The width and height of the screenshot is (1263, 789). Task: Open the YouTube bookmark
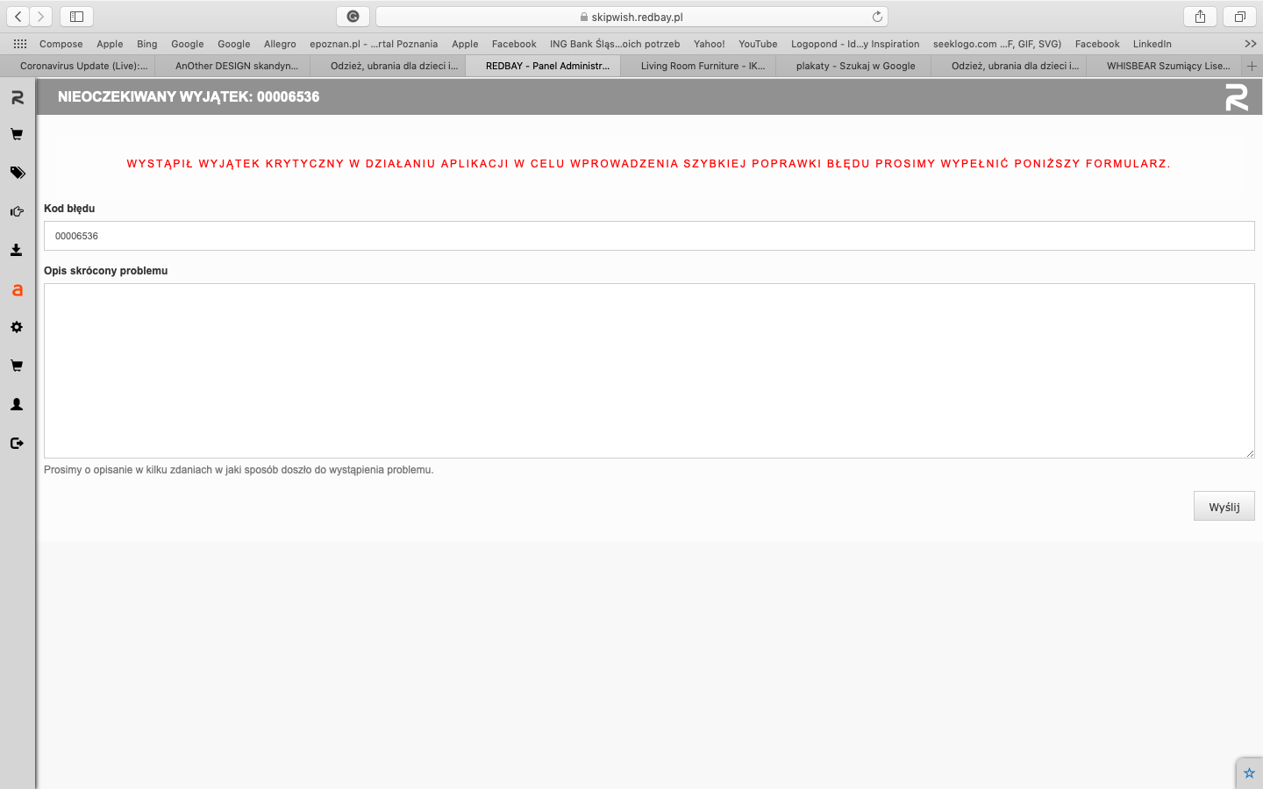coord(757,44)
